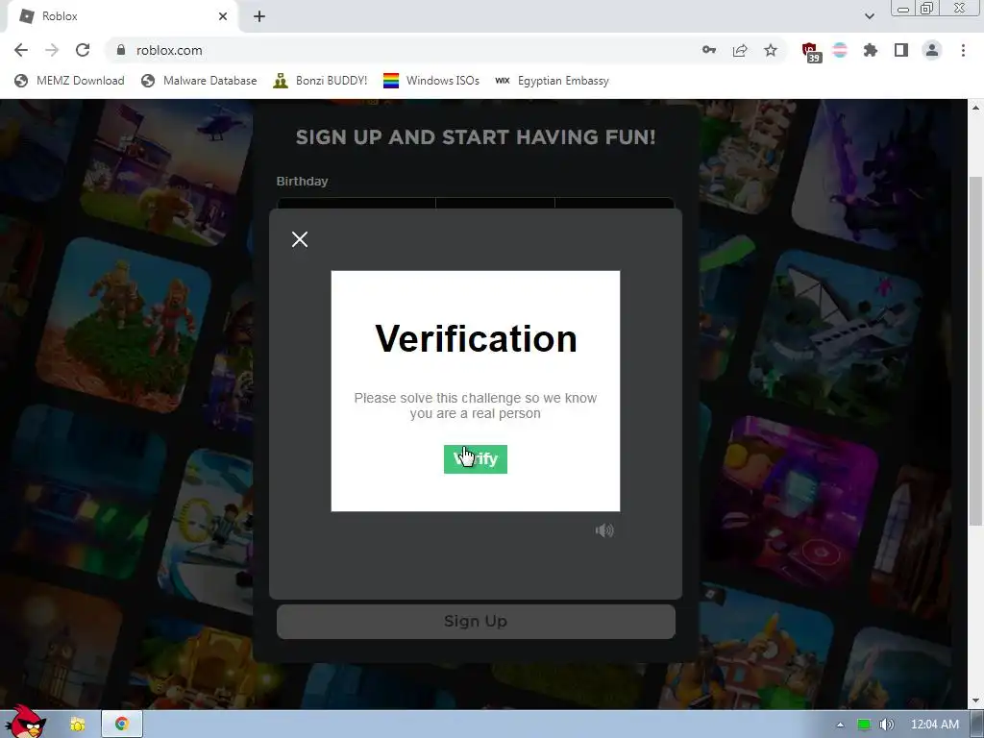Screen dimensions: 984x738
Task: Open the Windows ISOs bookmark
Action: [431, 81]
